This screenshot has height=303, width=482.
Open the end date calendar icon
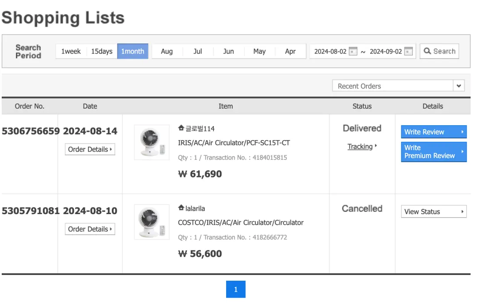(408, 52)
